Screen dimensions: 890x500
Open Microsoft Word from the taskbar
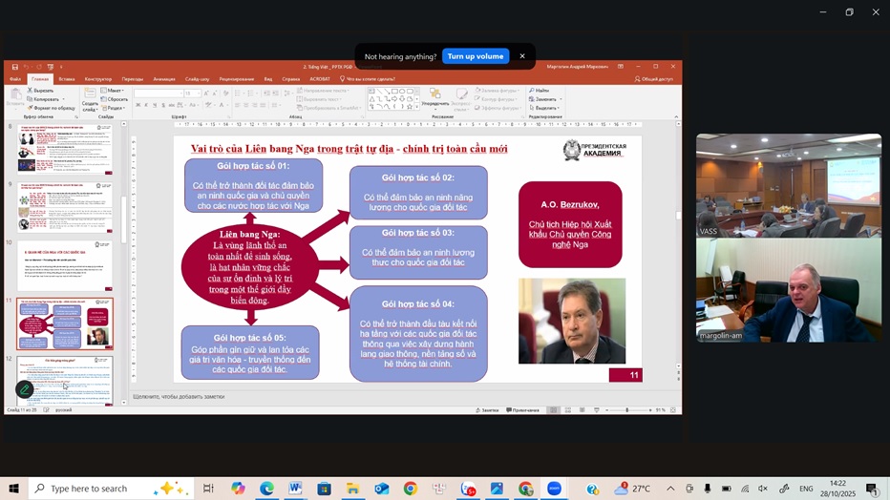click(295, 489)
